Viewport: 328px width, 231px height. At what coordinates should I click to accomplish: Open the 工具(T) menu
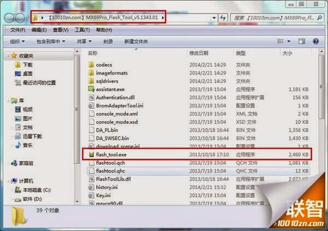point(82,30)
